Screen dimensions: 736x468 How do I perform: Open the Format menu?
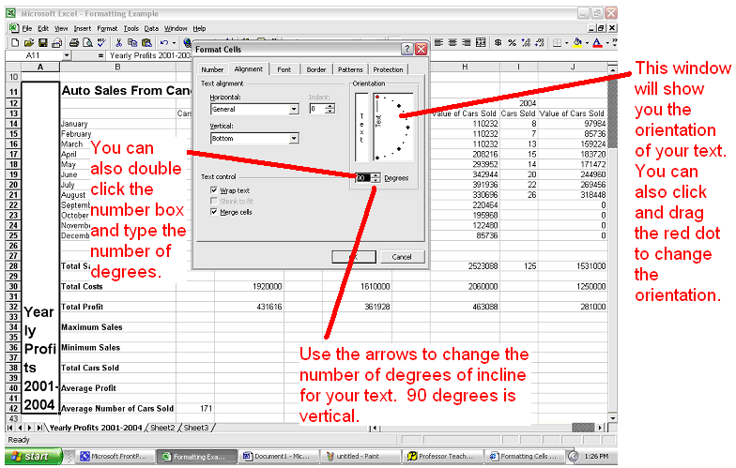click(107, 28)
